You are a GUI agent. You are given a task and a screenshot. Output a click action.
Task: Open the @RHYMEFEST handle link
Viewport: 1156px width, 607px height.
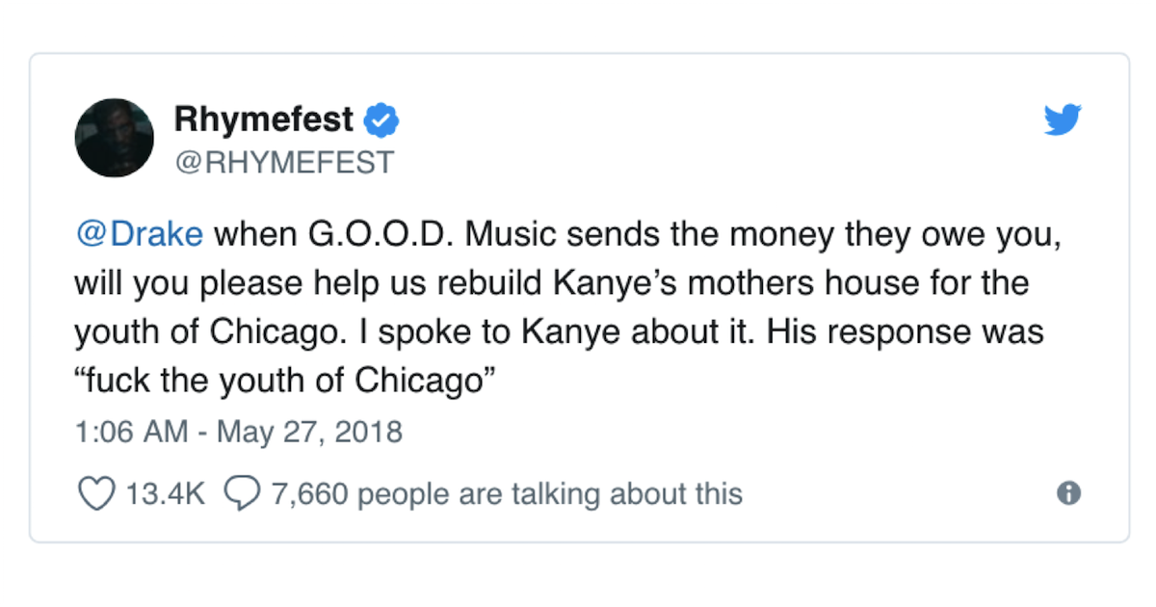click(x=284, y=162)
